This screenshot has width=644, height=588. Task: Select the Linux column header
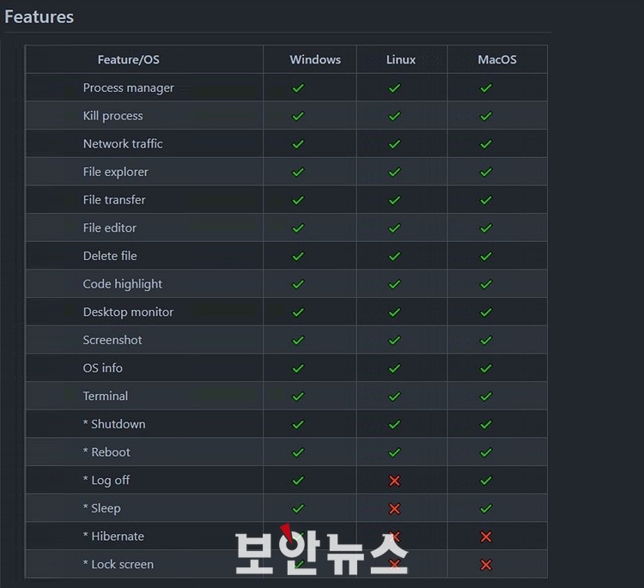click(401, 59)
